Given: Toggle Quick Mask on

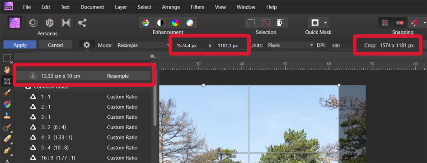Looking at the screenshot, I should tap(315, 23).
